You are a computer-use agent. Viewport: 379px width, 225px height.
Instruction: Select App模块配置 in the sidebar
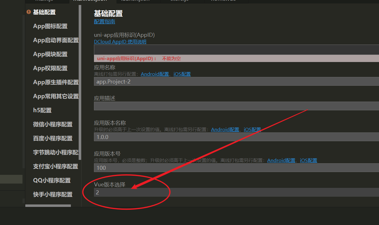coord(50,54)
